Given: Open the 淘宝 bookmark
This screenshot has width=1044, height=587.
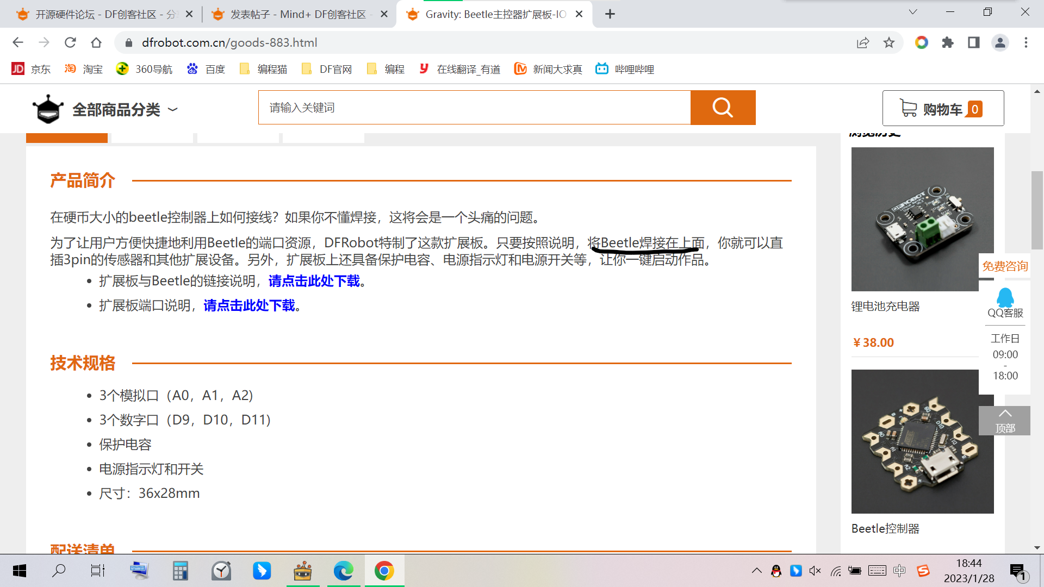Looking at the screenshot, I should coord(84,69).
